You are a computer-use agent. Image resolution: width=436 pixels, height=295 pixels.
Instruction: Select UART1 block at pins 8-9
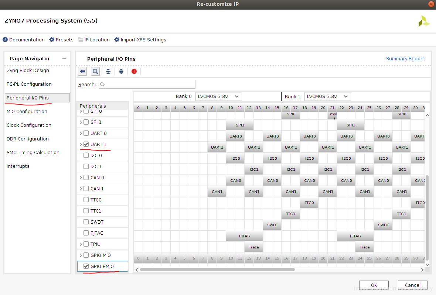217,147
